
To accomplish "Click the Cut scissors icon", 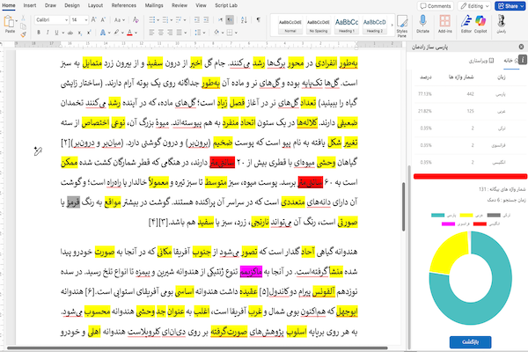I will click(23, 18).
